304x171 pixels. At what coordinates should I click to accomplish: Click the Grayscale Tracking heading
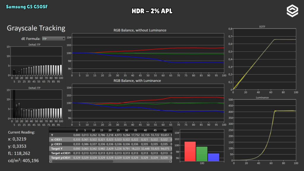pos(36,28)
